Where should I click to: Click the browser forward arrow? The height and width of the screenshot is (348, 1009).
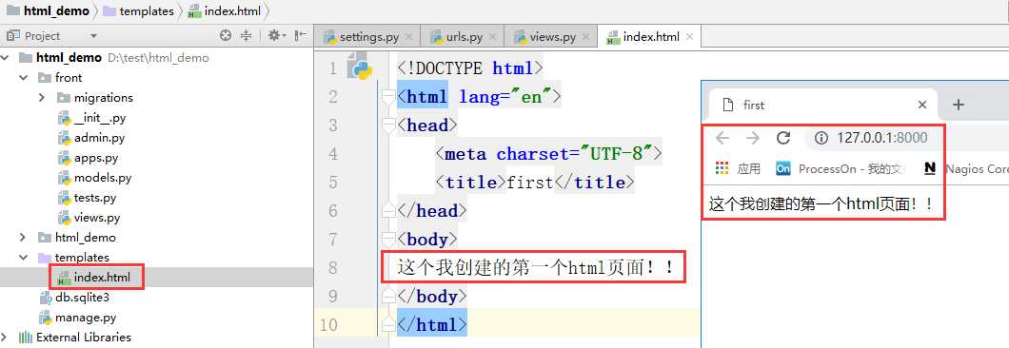click(x=752, y=138)
